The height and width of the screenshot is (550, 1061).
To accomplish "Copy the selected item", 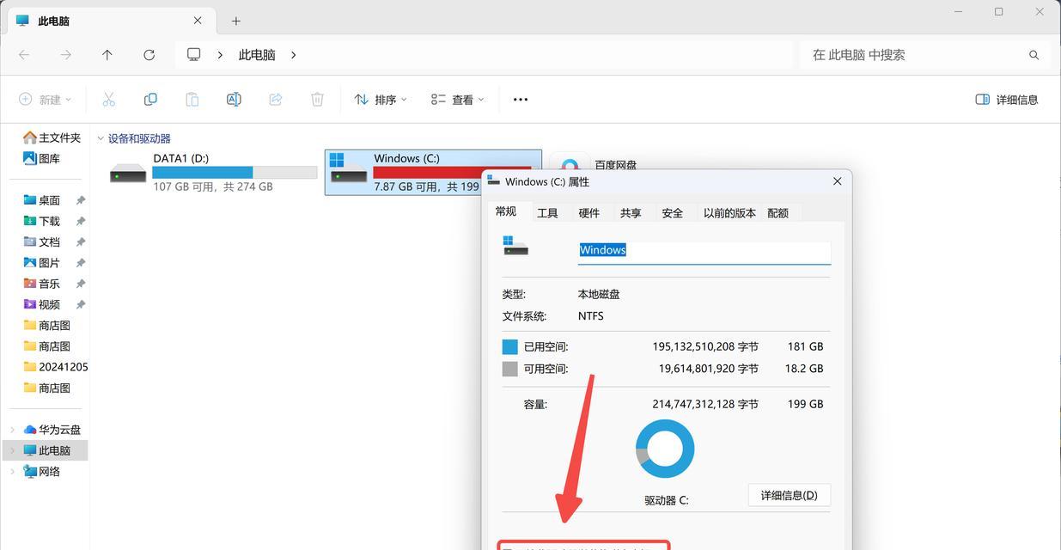I will click(150, 100).
